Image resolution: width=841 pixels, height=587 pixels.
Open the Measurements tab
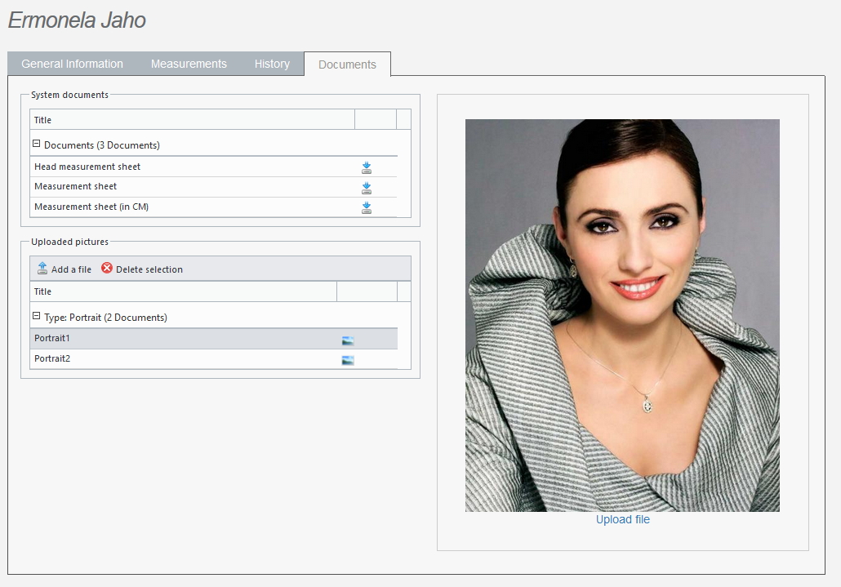point(189,64)
